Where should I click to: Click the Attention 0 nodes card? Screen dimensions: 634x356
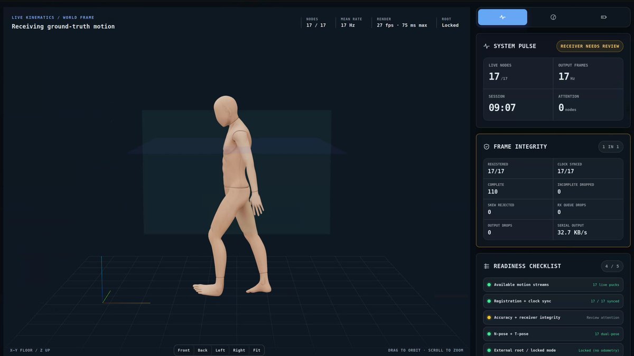(x=588, y=104)
